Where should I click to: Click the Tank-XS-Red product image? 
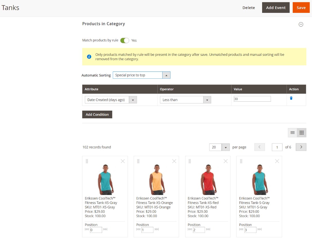pos(208,180)
